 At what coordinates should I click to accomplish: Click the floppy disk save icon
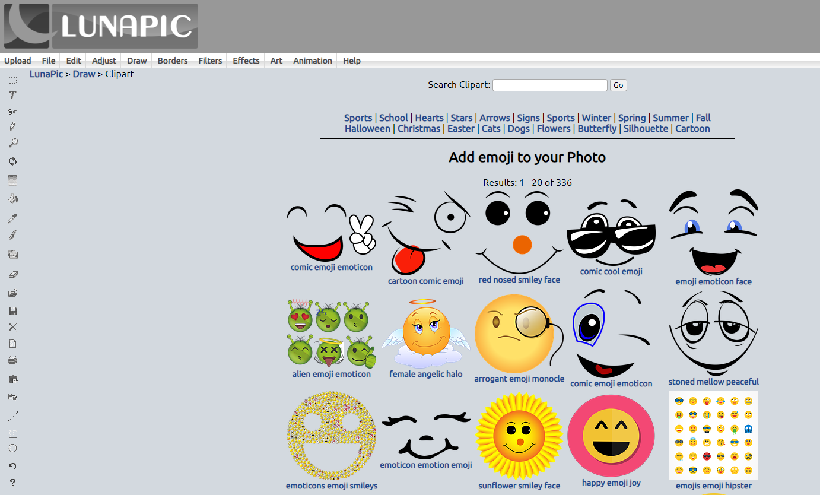click(12, 311)
